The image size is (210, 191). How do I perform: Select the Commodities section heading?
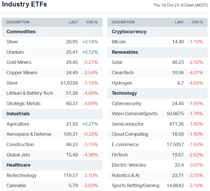coord(21,32)
